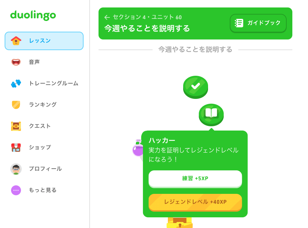This screenshot has width=308, height=228.
Task: Click the shield icon for ランキング
Action: (16, 105)
